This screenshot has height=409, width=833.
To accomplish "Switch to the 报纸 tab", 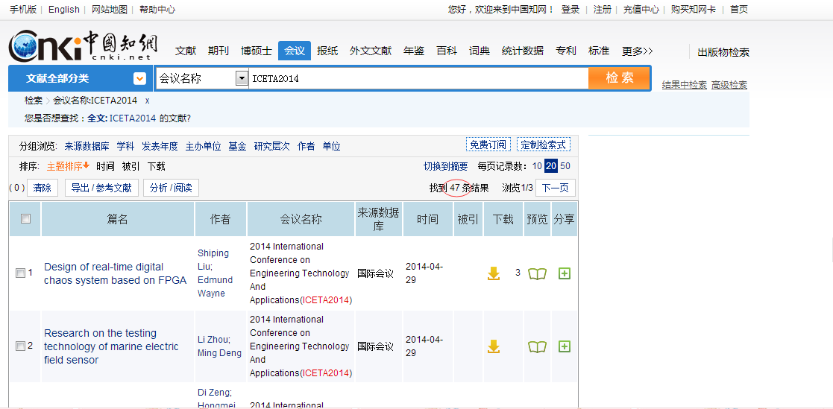I will tap(327, 51).
